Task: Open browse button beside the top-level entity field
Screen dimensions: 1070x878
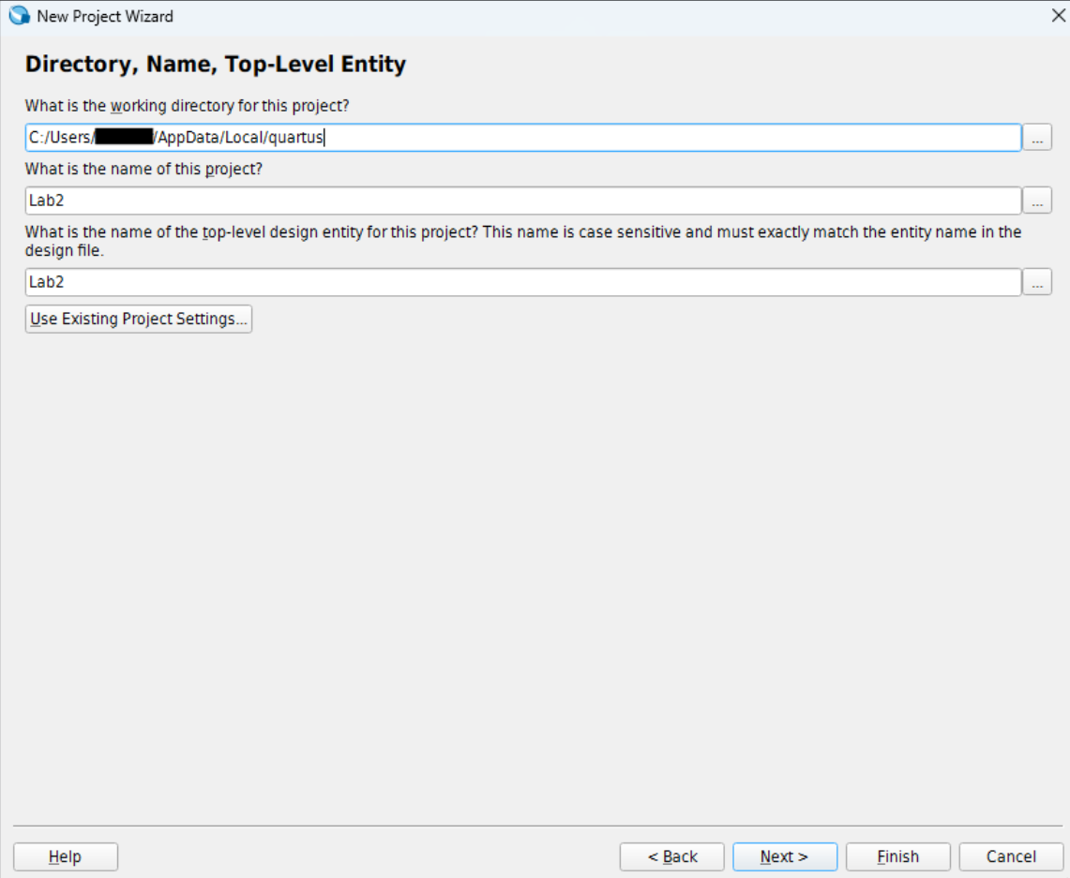Action: (1037, 282)
